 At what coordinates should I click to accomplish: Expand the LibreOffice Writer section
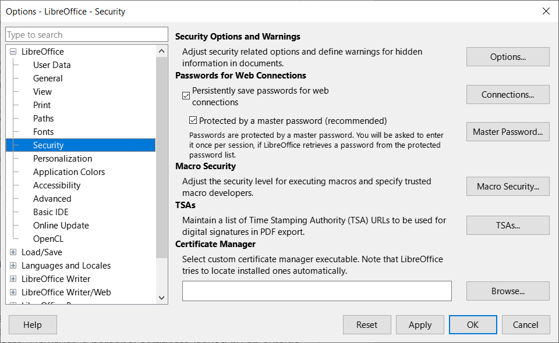tap(12, 278)
